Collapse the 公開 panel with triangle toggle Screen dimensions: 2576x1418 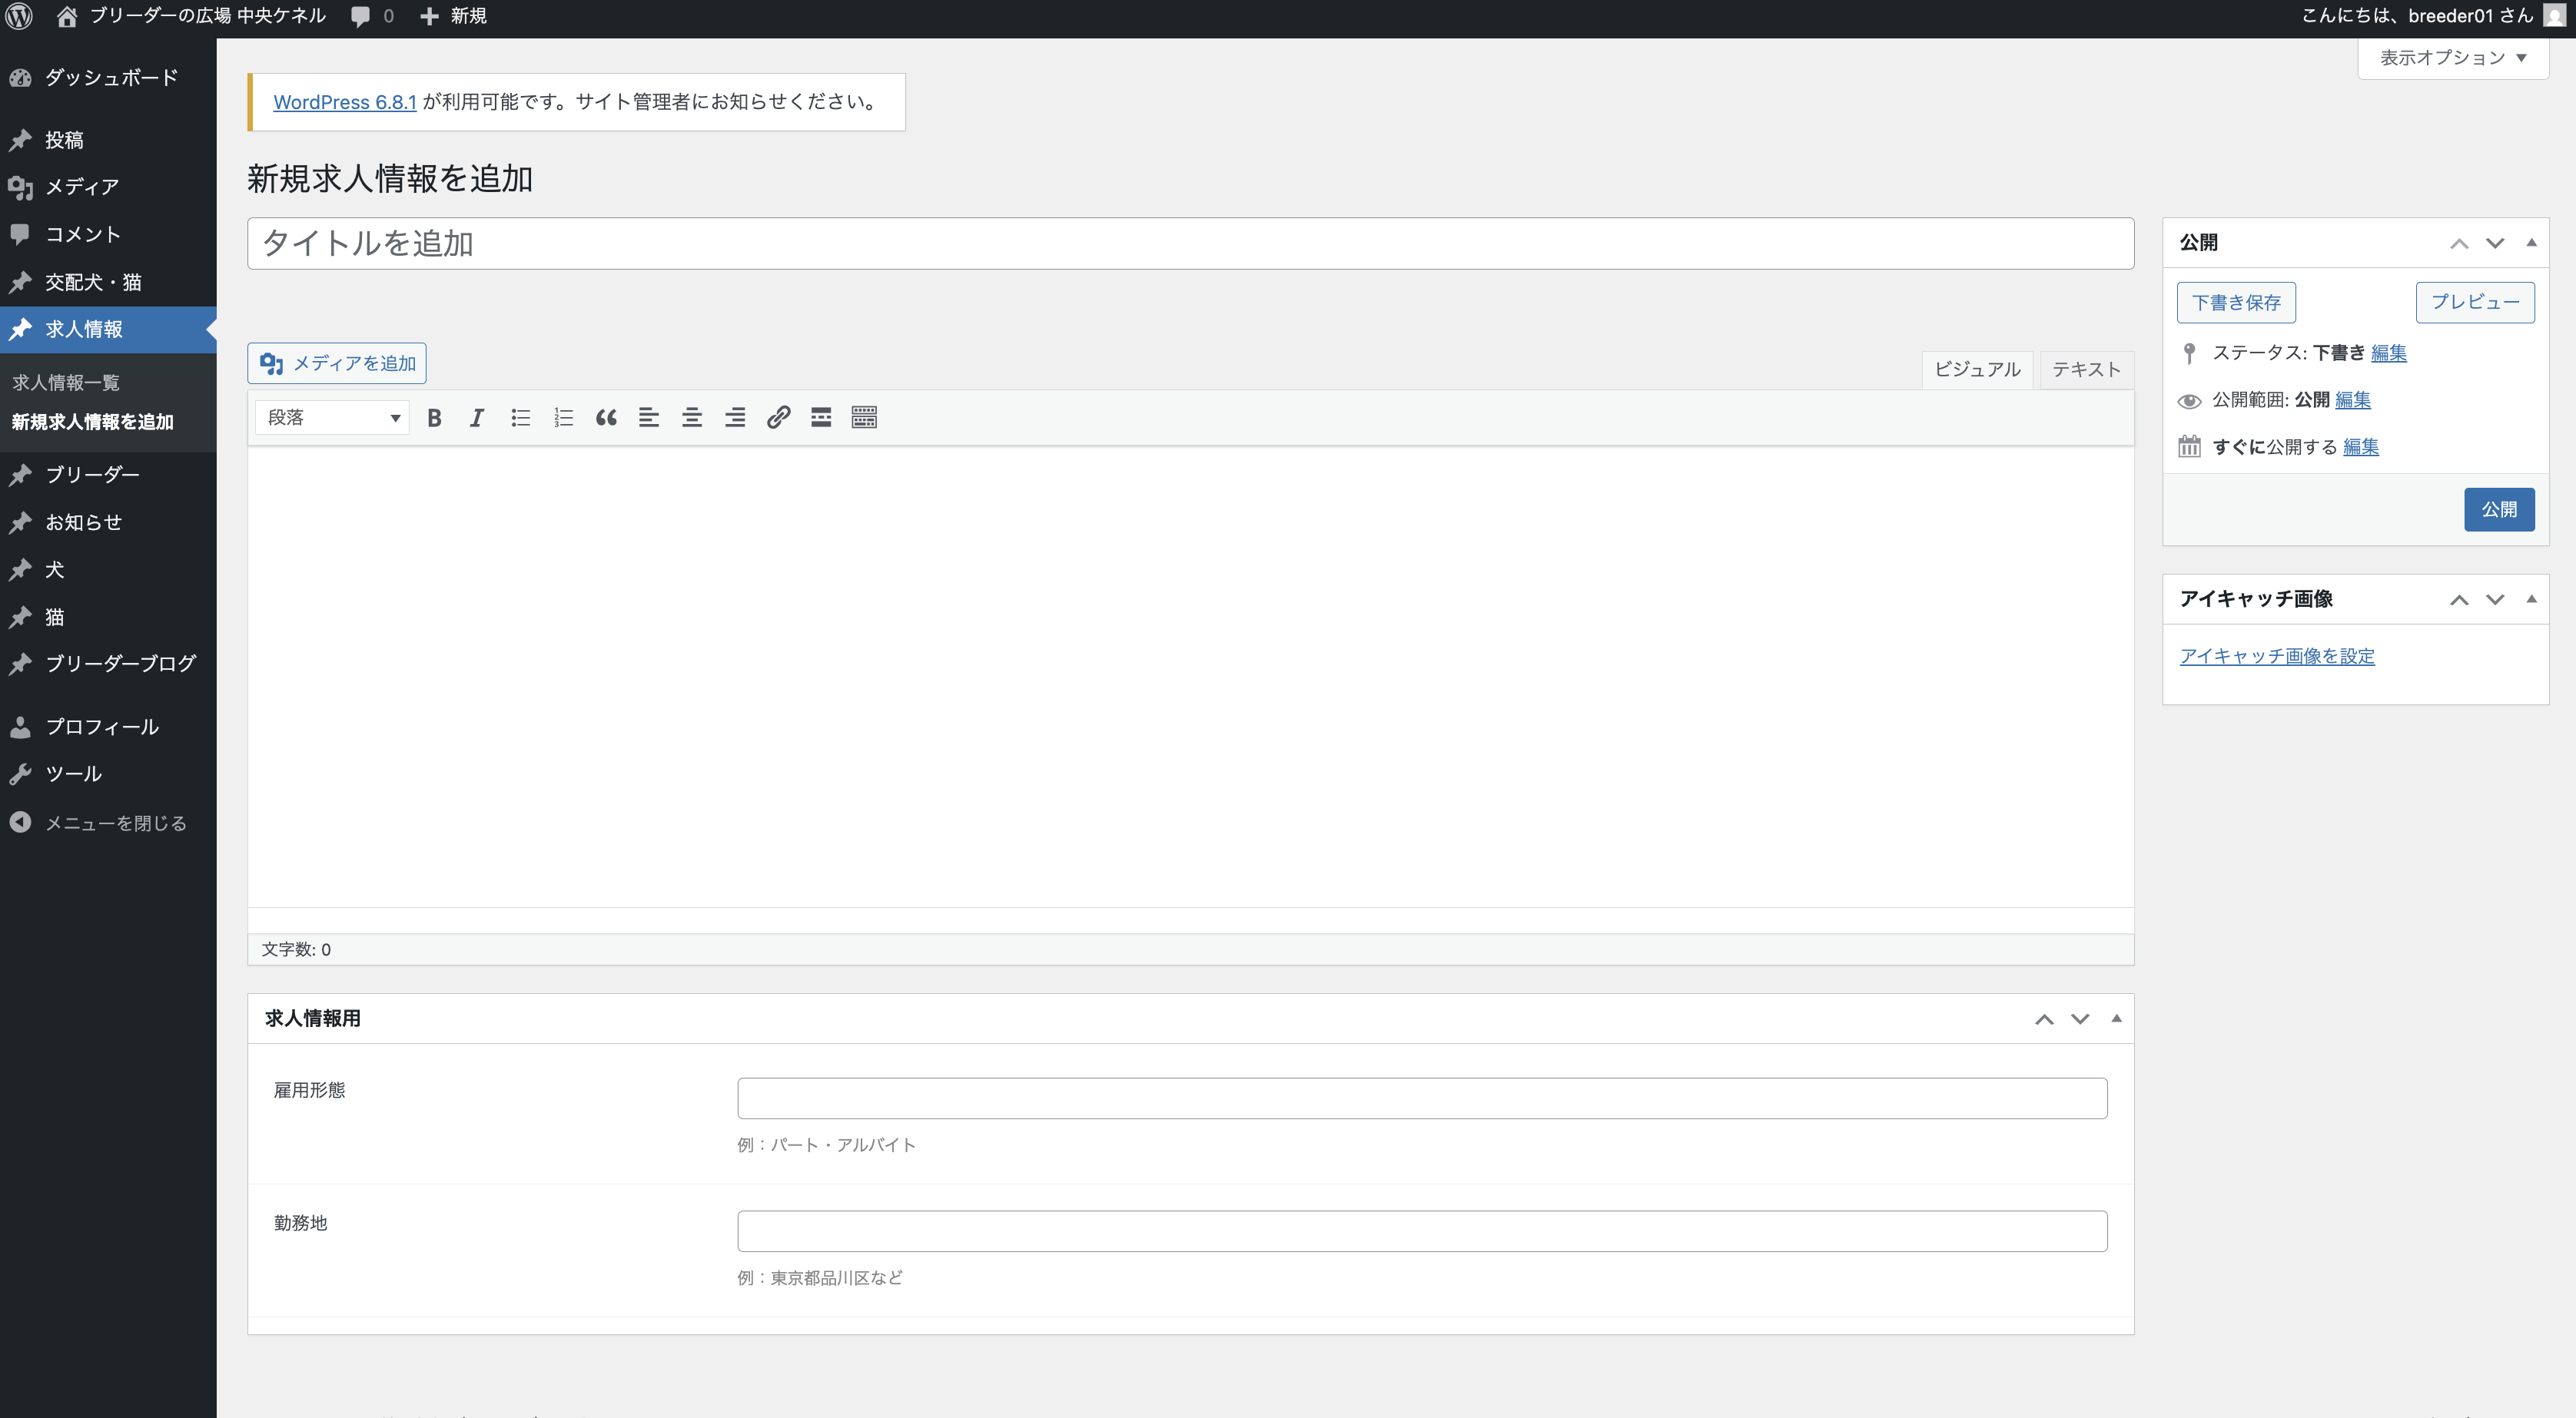pyautogui.click(x=2531, y=243)
